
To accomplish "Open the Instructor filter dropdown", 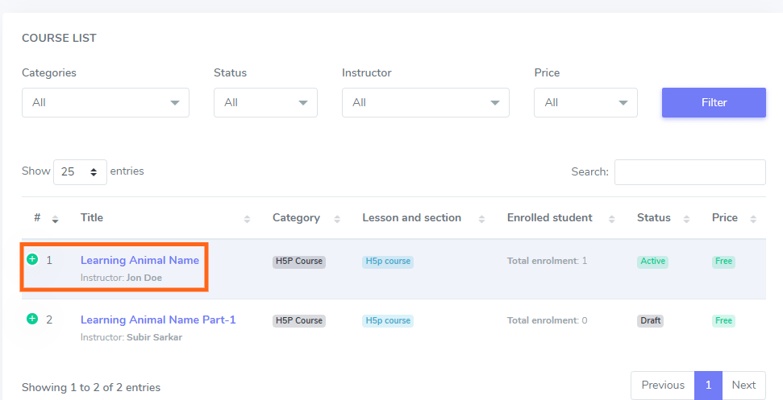I will [425, 103].
